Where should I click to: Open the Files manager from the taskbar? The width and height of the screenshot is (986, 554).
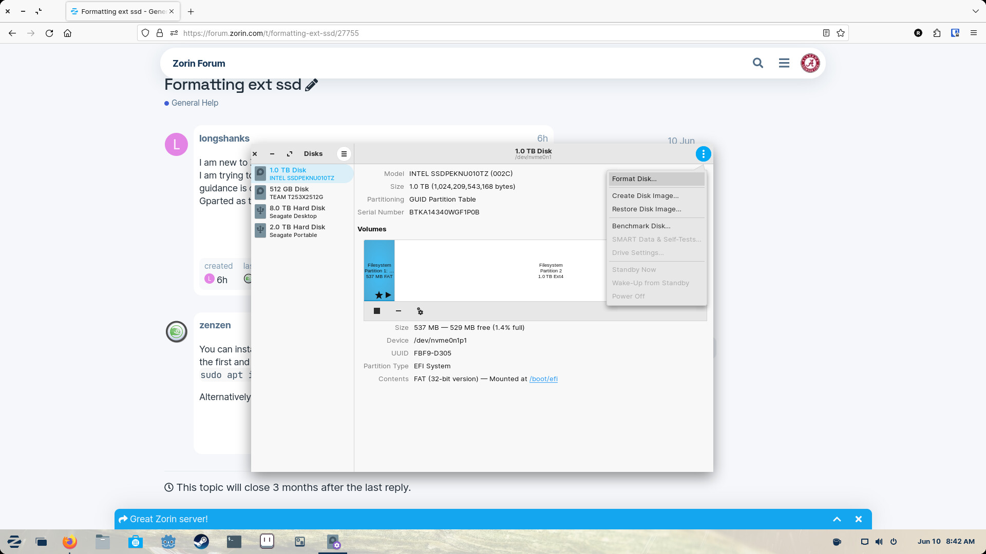(103, 542)
